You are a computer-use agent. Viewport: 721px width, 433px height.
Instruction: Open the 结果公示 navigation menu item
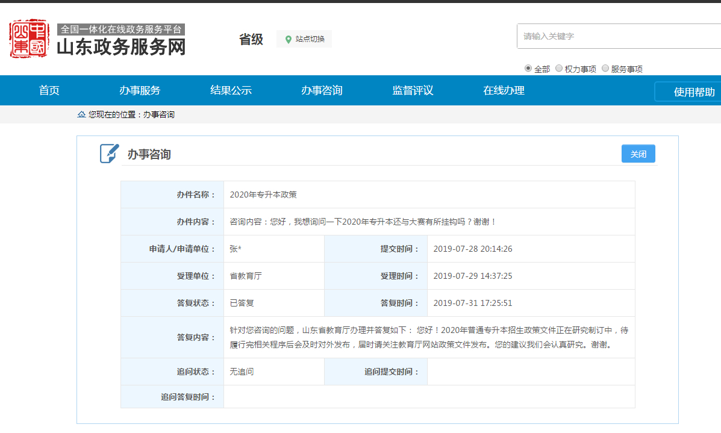click(x=231, y=90)
